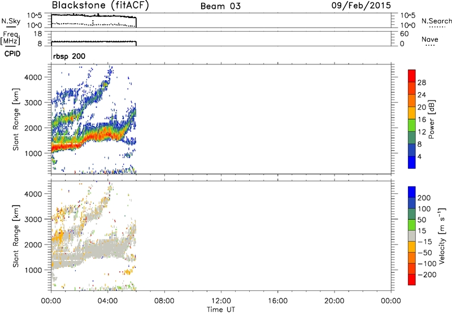
Task: Click the -200 label on velocity colorbar
Action: click(x=427, y=275)
